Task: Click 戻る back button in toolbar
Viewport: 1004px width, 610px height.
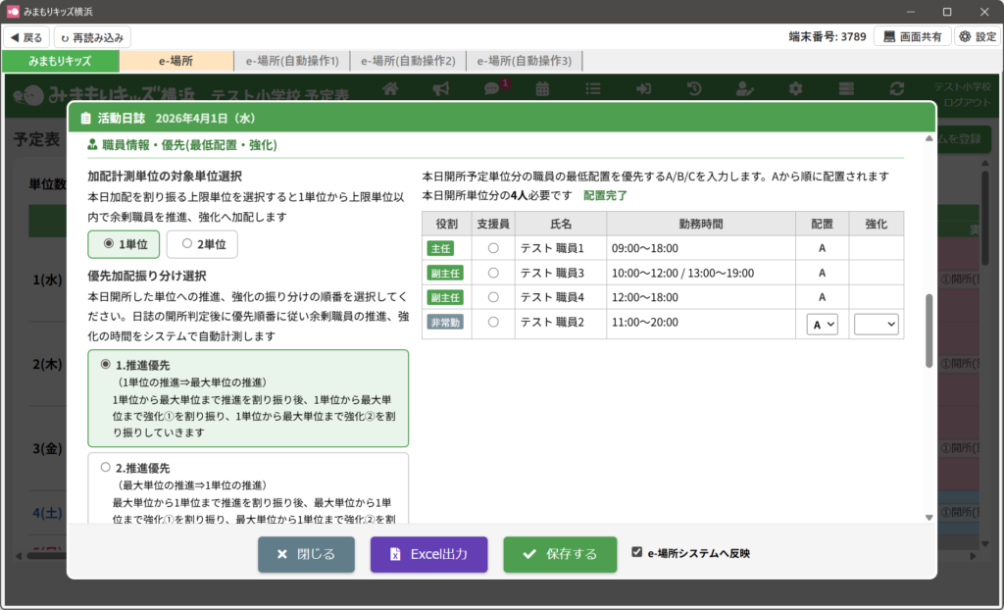Action: tap(26, 37)
